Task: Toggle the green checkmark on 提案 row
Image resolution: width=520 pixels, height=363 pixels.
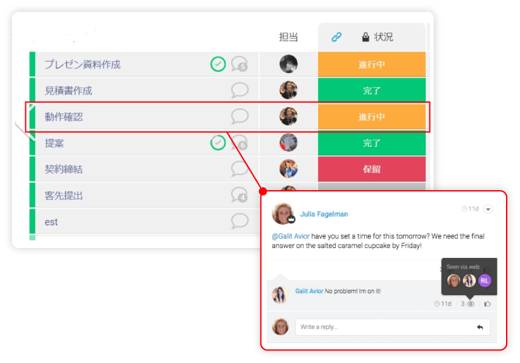Action: click(218, 143)
